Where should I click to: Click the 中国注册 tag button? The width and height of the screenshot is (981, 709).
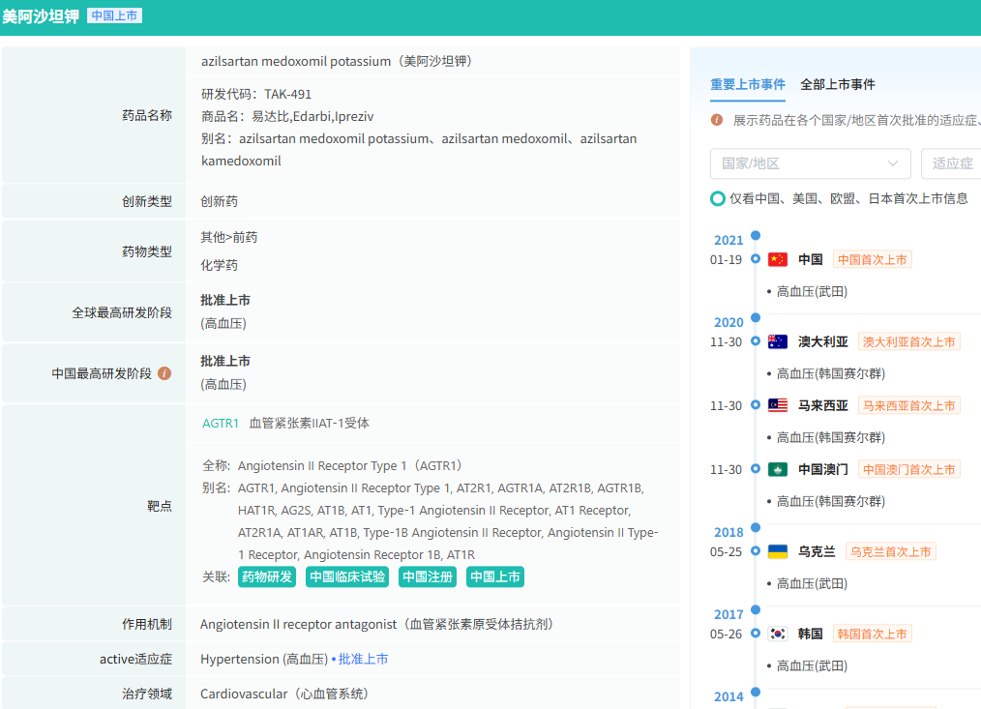pos(428,577)
